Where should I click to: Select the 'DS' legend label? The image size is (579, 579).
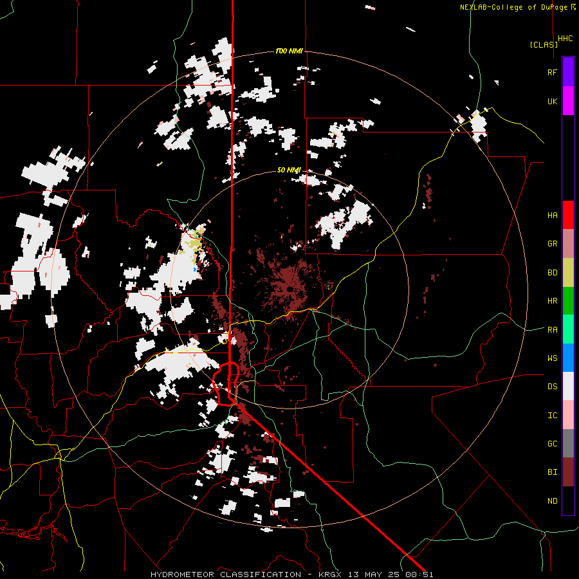pos(552,387)
